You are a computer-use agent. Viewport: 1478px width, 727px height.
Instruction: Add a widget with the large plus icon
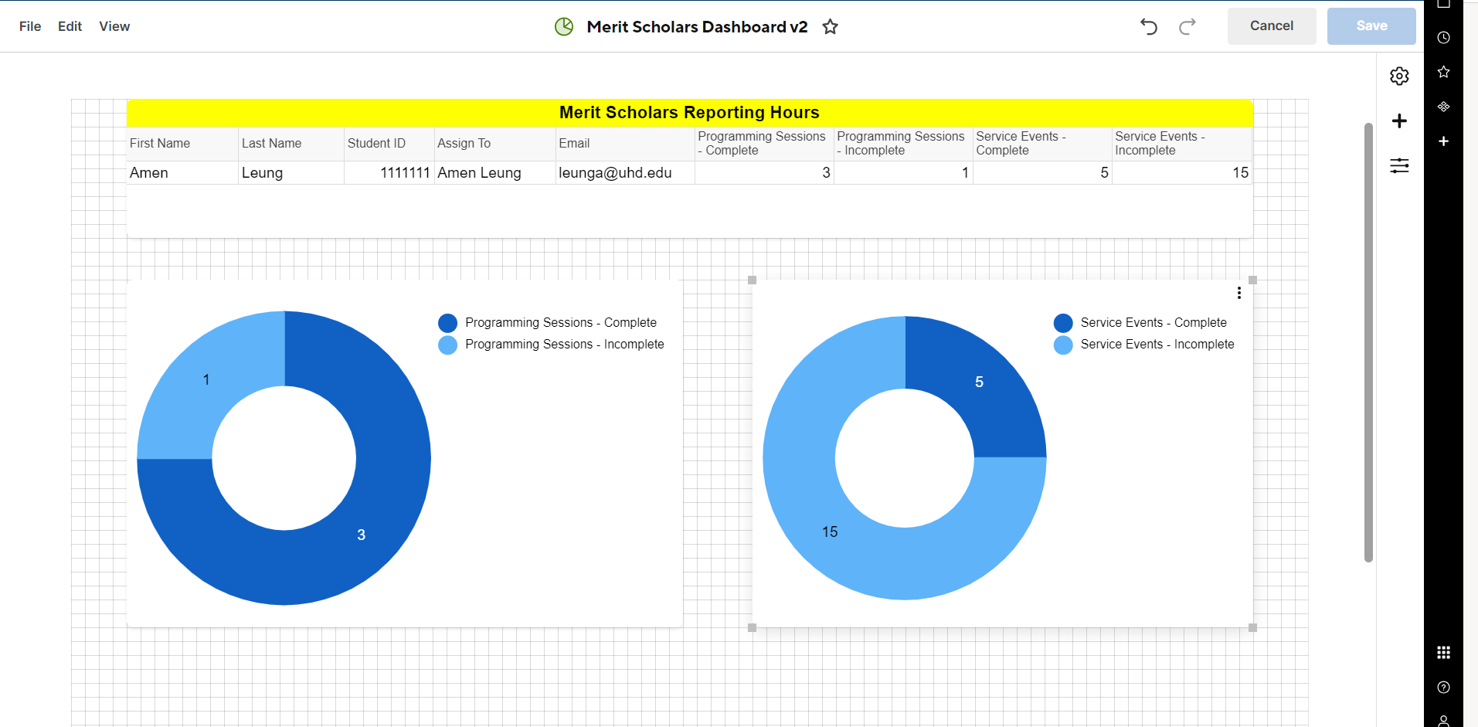(1399, 121)
